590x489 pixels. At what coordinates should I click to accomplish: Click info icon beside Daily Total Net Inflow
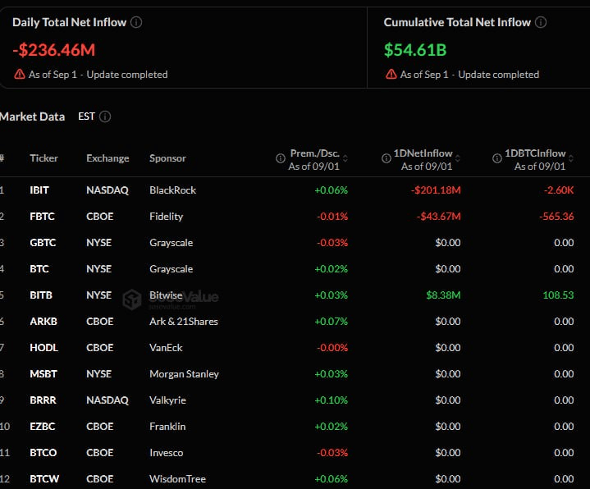click(x=136, y=22)
